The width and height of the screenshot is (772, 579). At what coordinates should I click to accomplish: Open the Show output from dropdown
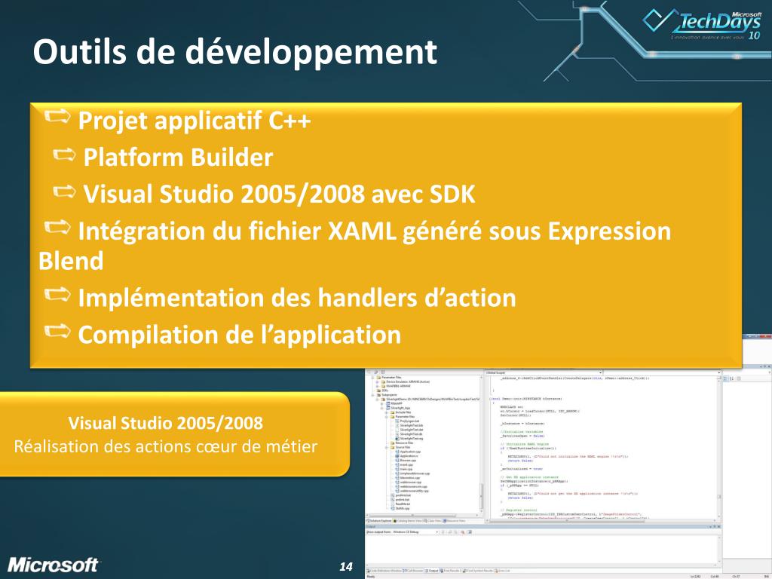coord(415,532)
